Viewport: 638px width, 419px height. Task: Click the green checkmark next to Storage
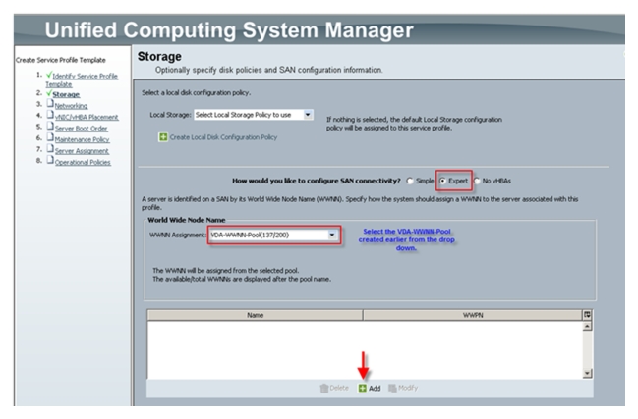[x=49, y=93]
